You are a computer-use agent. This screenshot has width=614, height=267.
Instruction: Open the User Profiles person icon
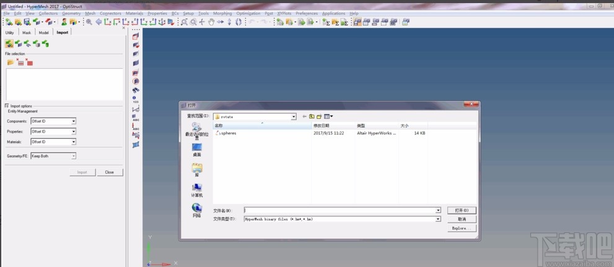click(63, 22)
